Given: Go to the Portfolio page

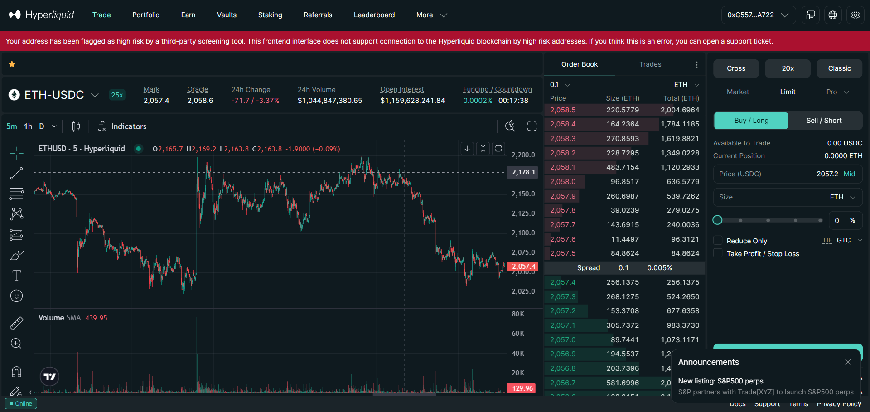Looking at the screenshot, I should point(146,15).
